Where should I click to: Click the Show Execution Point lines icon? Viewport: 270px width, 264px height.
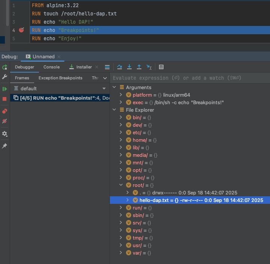click(x=107, y=67)
